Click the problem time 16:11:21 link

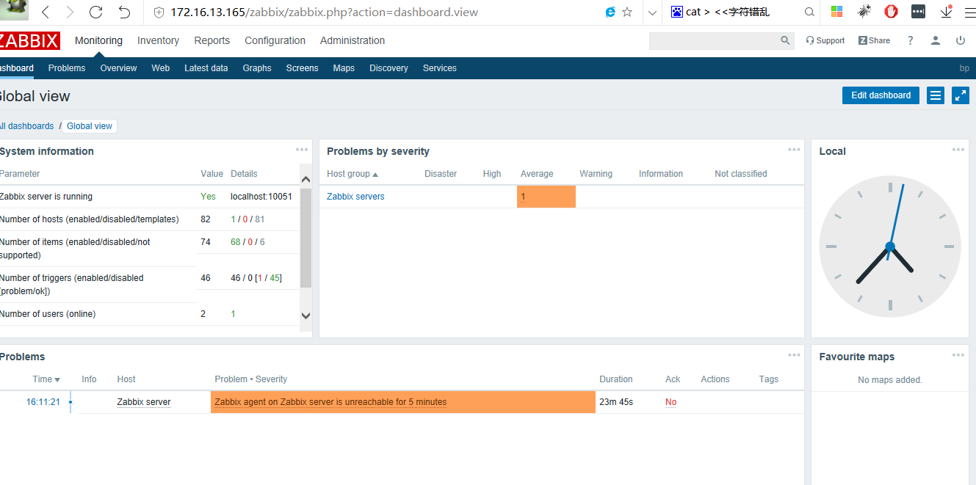43,402
